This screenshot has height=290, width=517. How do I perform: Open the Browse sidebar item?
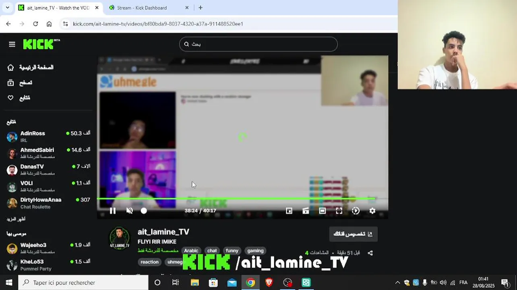(x=20, y=83)
